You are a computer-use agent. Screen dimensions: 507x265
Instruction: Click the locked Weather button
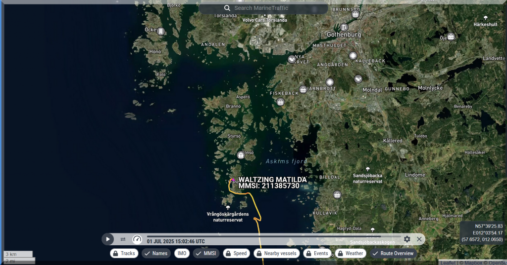pos(351,253)
